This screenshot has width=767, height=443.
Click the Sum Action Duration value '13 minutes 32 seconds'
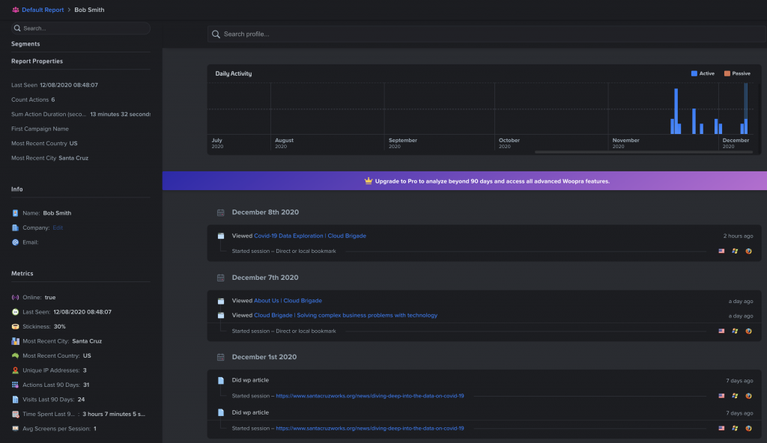tap(121, 114)
